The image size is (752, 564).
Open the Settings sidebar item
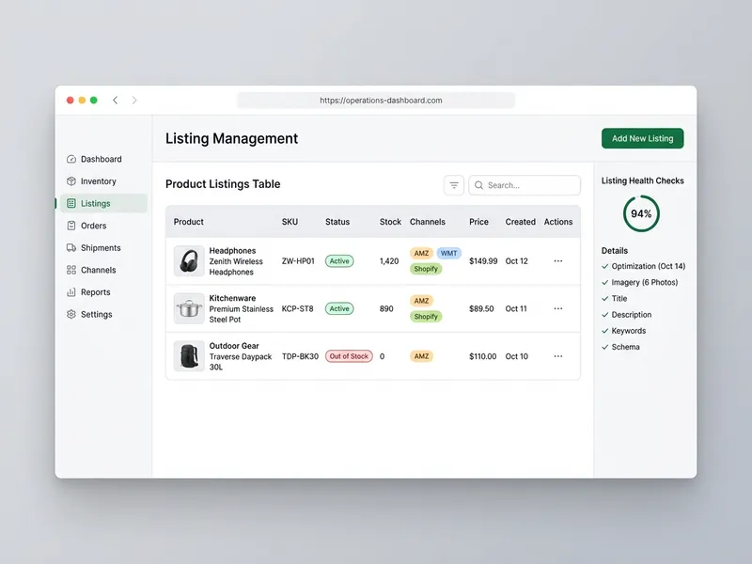102,314
